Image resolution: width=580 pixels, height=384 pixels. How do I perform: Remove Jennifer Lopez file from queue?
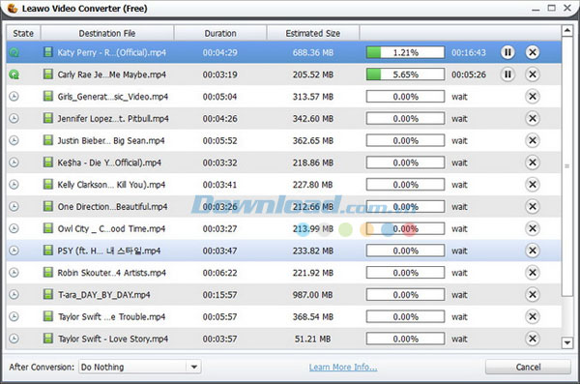pyautogui.click(x=533, y=119)
